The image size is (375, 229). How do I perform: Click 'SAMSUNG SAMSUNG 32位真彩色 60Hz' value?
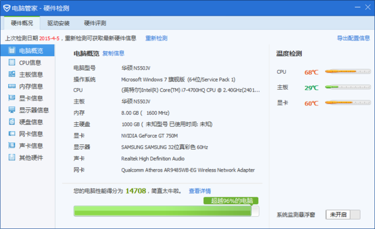pos(164,147)
